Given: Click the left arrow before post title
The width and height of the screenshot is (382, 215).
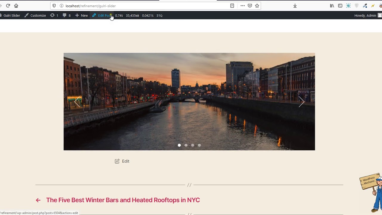Looking at the screenshot, I should [x=38, y=200].
